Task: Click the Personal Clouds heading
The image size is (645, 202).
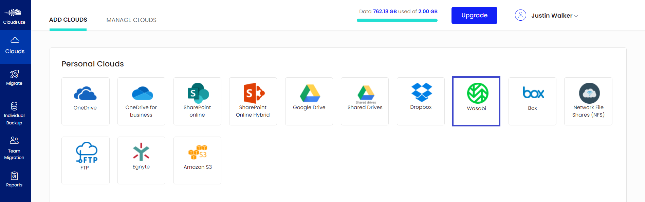Action: pos(93,64)
